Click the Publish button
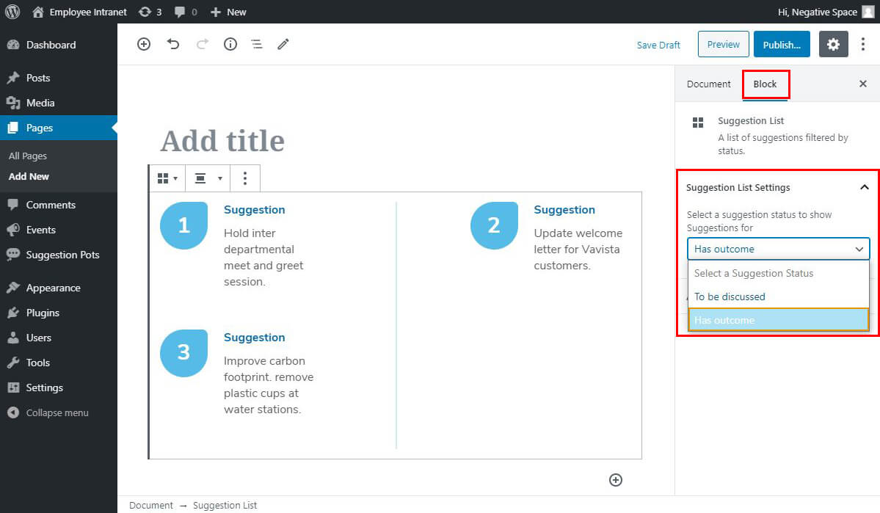880x513 pixels. pos(782,44)
